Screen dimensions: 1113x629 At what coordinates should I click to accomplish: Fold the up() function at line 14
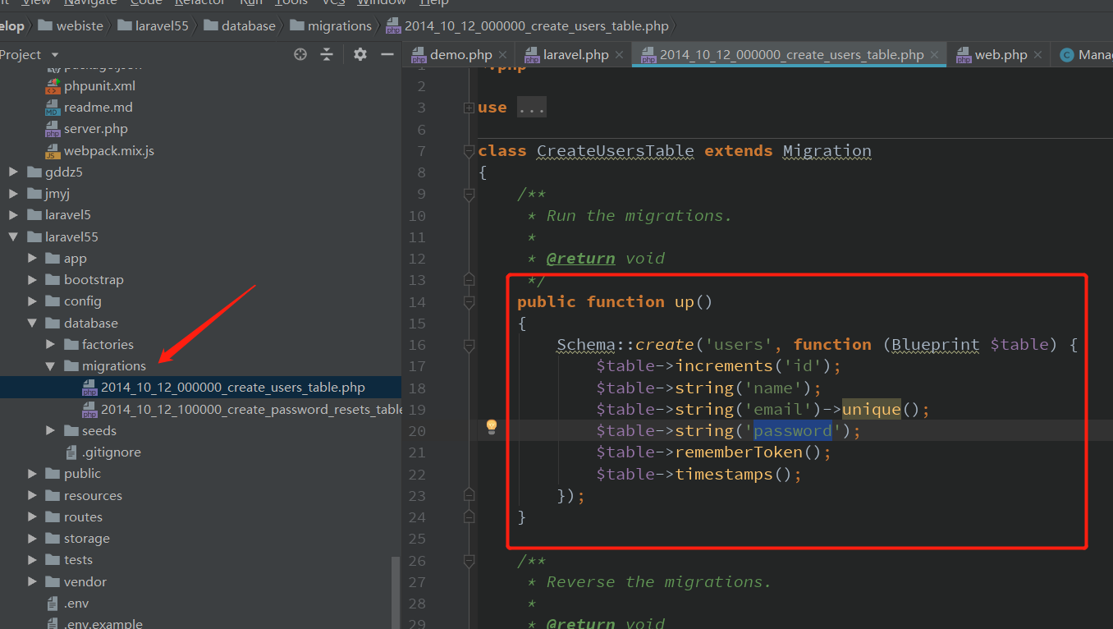click(469, 302)
